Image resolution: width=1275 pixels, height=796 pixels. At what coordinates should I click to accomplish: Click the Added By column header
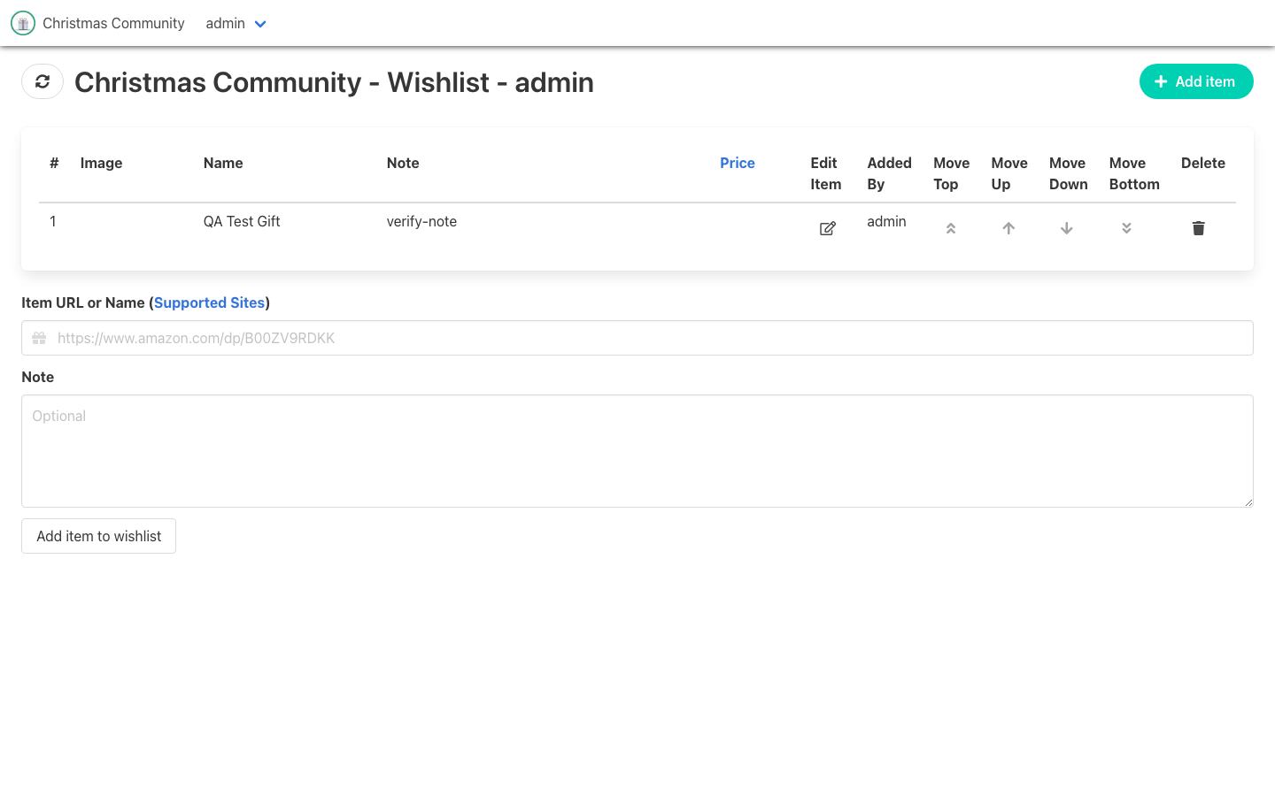pyautogui.click(x=889, y=173)
